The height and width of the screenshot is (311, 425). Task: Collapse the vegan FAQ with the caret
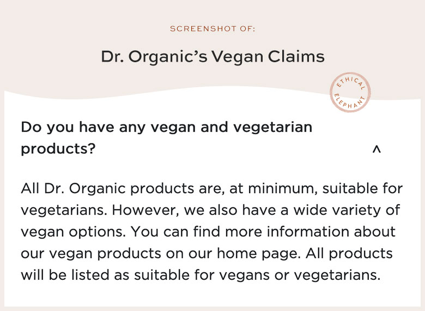377,149
